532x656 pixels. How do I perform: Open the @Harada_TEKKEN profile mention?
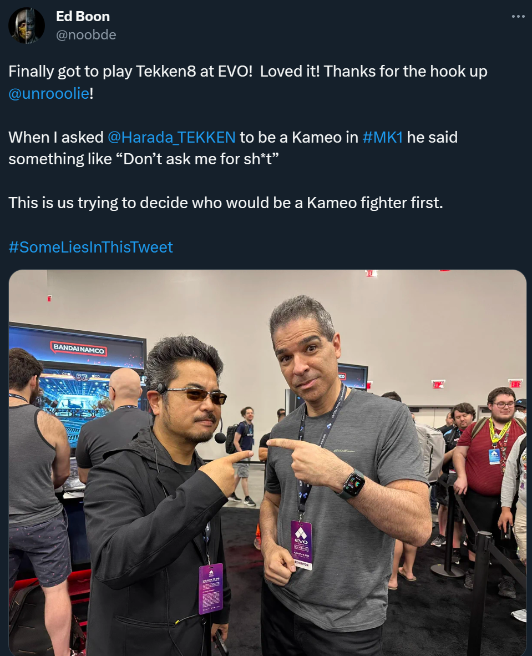pyautogui.click(x=171, y=137)
